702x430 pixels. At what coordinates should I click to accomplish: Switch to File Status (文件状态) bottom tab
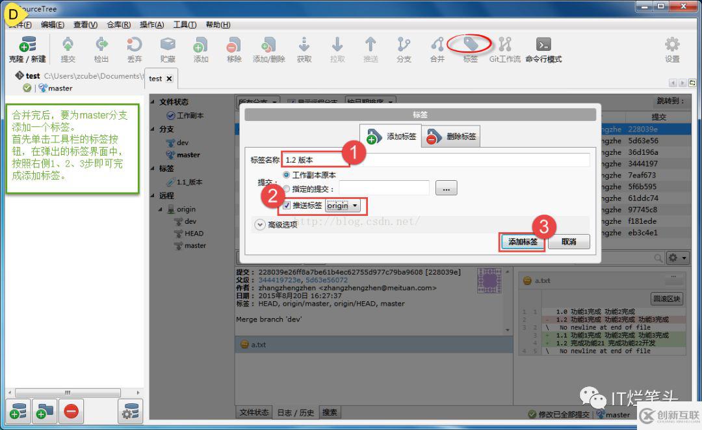click(x=254, y=412)
